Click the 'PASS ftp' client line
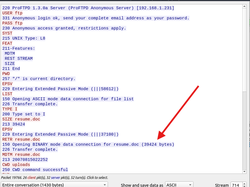Screen dimensions: 250x187 pyautogui.click(x=12, y=23)
